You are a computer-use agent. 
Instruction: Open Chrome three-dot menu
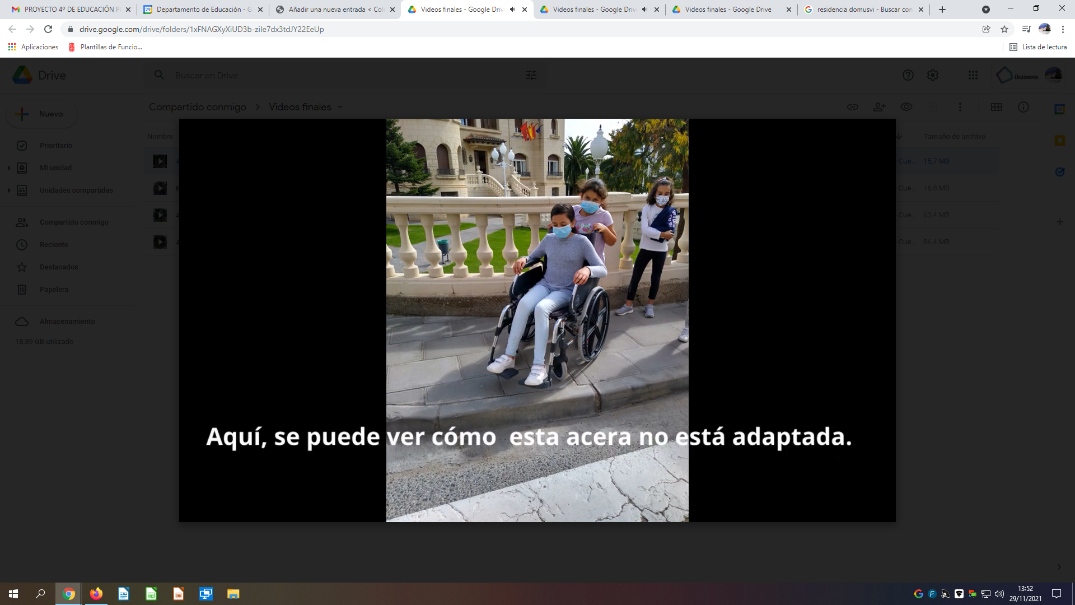pyautogui.click(x=1063, y=29)
